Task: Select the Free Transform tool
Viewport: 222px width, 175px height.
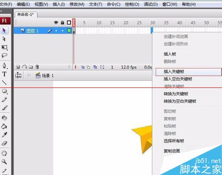Action: (4, 48)
